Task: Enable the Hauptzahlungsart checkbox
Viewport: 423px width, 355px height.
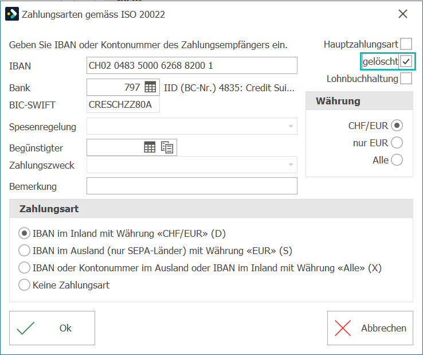Action: [x=406, y=44]
